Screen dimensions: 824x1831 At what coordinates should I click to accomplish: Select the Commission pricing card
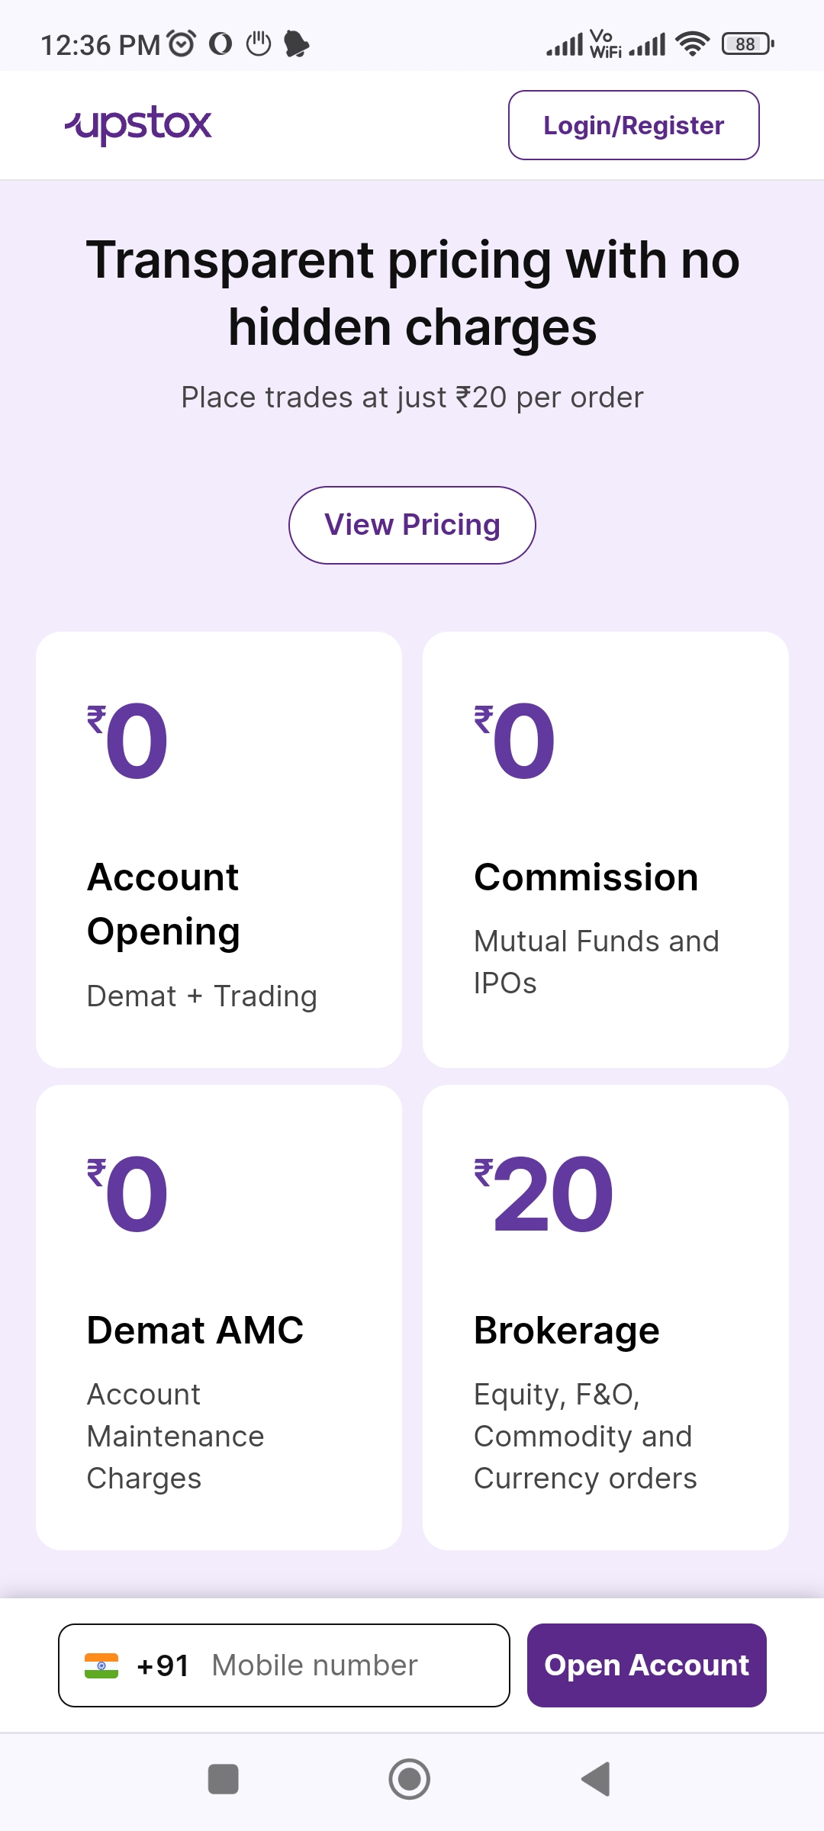click(605, 849)
